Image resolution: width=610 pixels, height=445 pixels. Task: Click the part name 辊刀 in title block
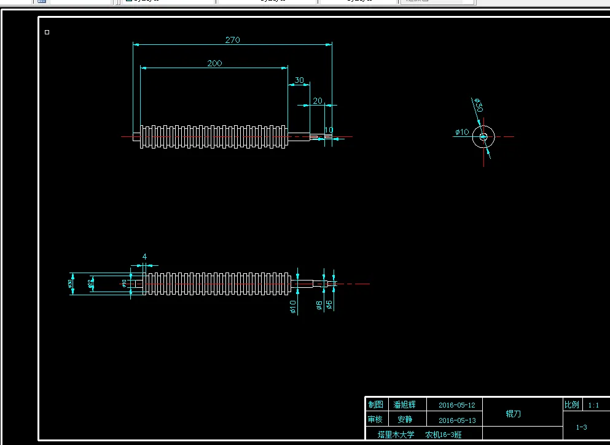coord(513,414)
